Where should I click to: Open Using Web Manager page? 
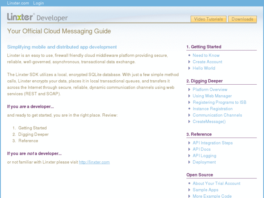point(212,96)
